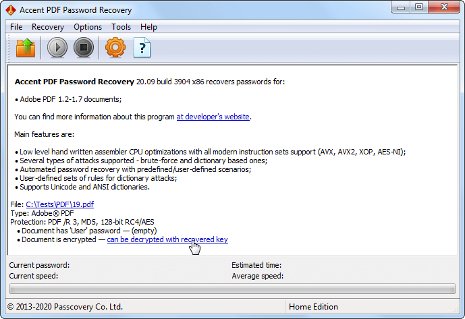
Task: Click the recovery progress bar
Action: (x=232, y=289)
